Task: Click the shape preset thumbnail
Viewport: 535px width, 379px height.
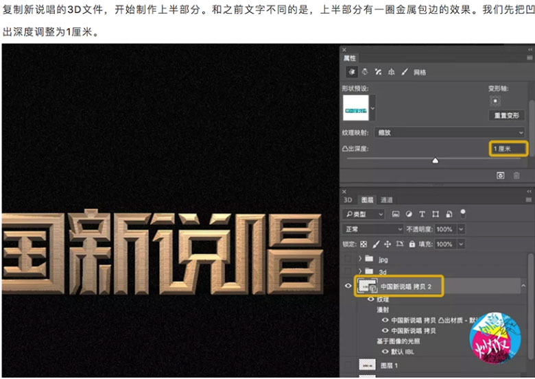Action: click(x=355, y=108)
